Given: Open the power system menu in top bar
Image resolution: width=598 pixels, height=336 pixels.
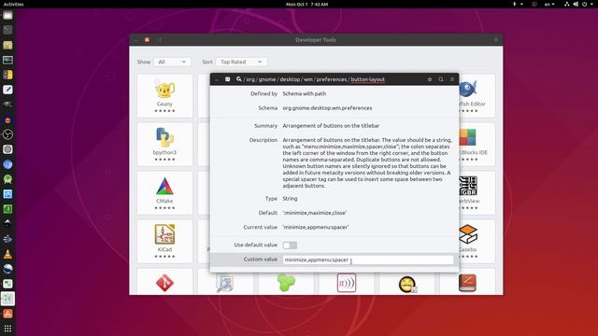Looking at the screenshot, I should (x=584, y=4).
